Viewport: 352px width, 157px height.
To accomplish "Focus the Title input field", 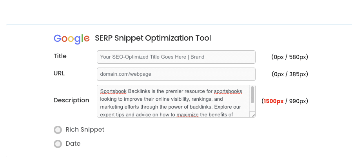I will point(176,57).
